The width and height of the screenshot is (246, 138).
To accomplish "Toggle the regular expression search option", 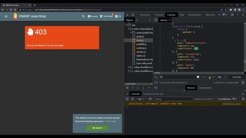I will [x=225, y=77].
